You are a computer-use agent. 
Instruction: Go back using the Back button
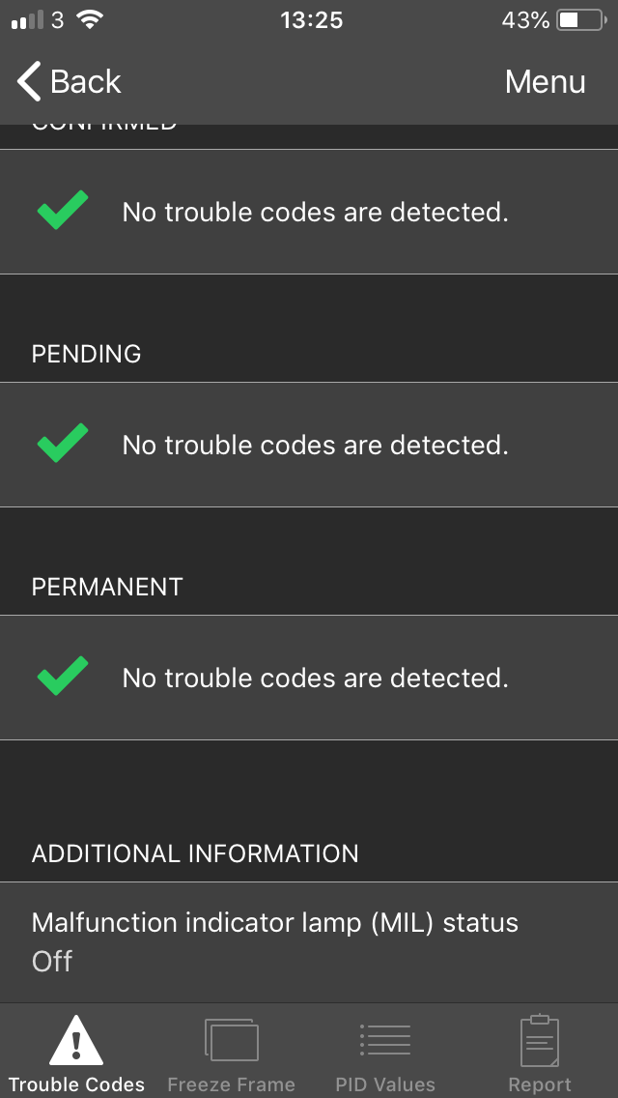click(x=69, y=81)
